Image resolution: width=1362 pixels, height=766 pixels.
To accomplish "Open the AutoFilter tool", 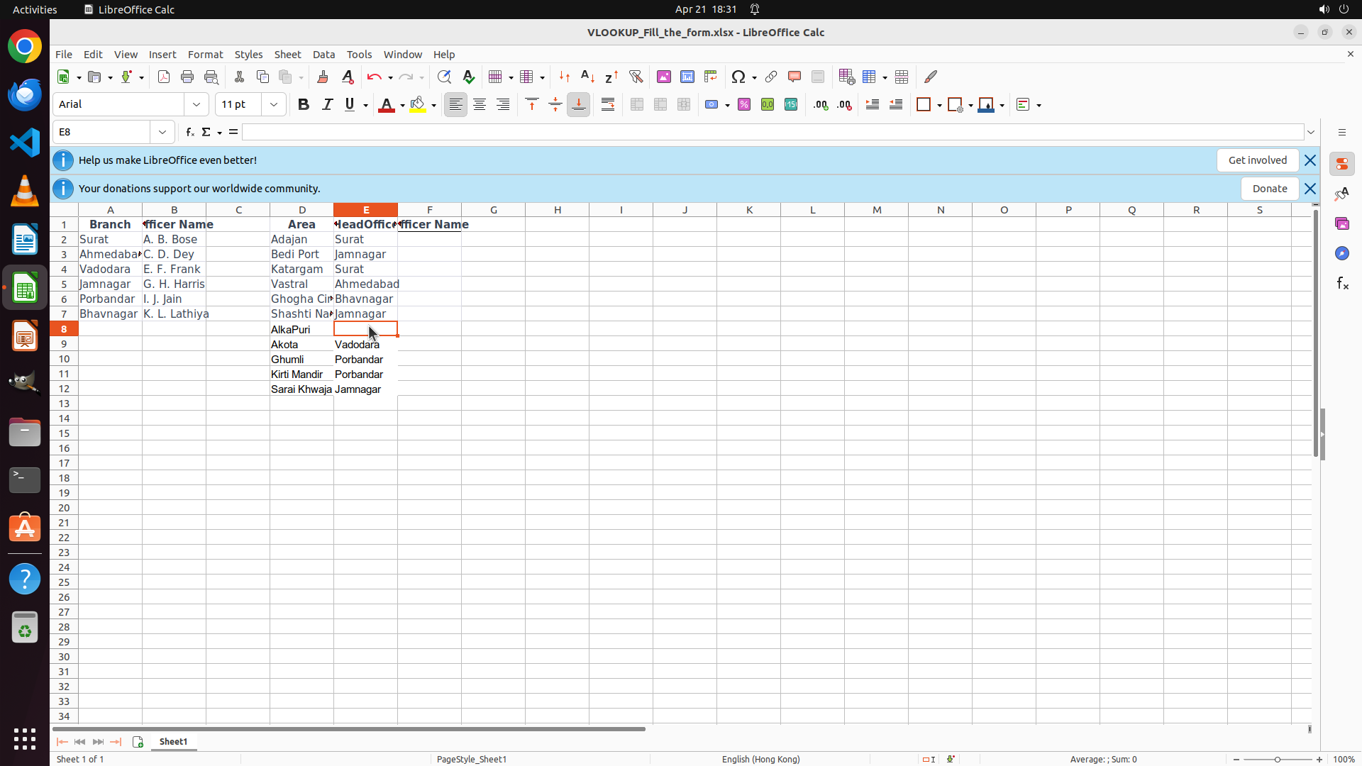I will [x=636, y=77].
